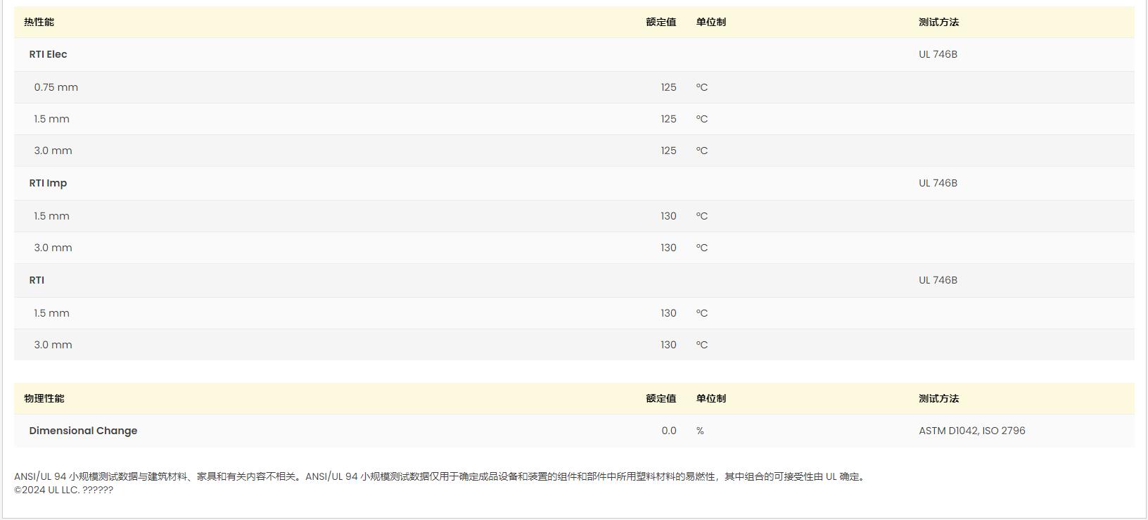The height and width of the screenshot is (520, 1148).
Task: Select the 0.75 mm thickness row
Action: 574,87
